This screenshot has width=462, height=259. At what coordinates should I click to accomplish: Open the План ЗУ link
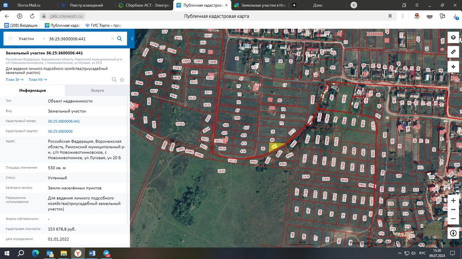tap(14, 79)
